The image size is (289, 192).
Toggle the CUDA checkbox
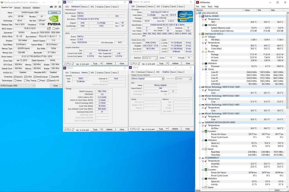[25, 77]
